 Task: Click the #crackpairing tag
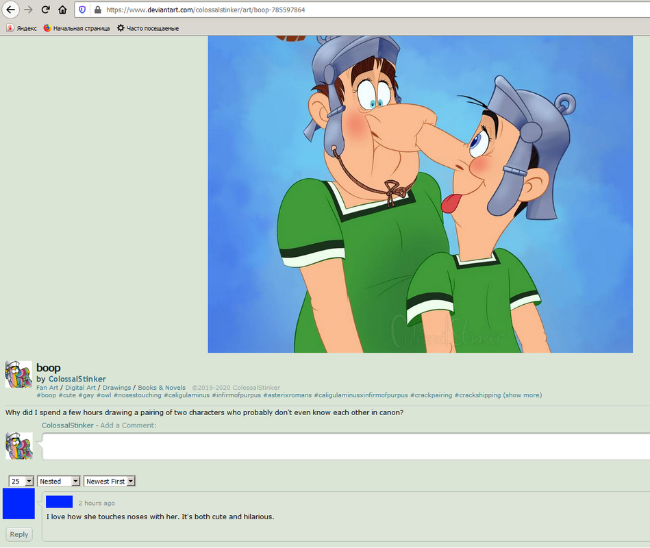[x=431, y=395]
